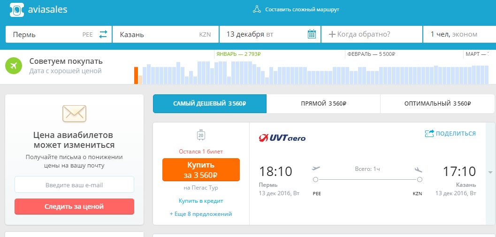The width and height of the screenshot is (496, 237).
Task: Click the 'Когда обратно?' return date field
Action: tap(372, 34)
